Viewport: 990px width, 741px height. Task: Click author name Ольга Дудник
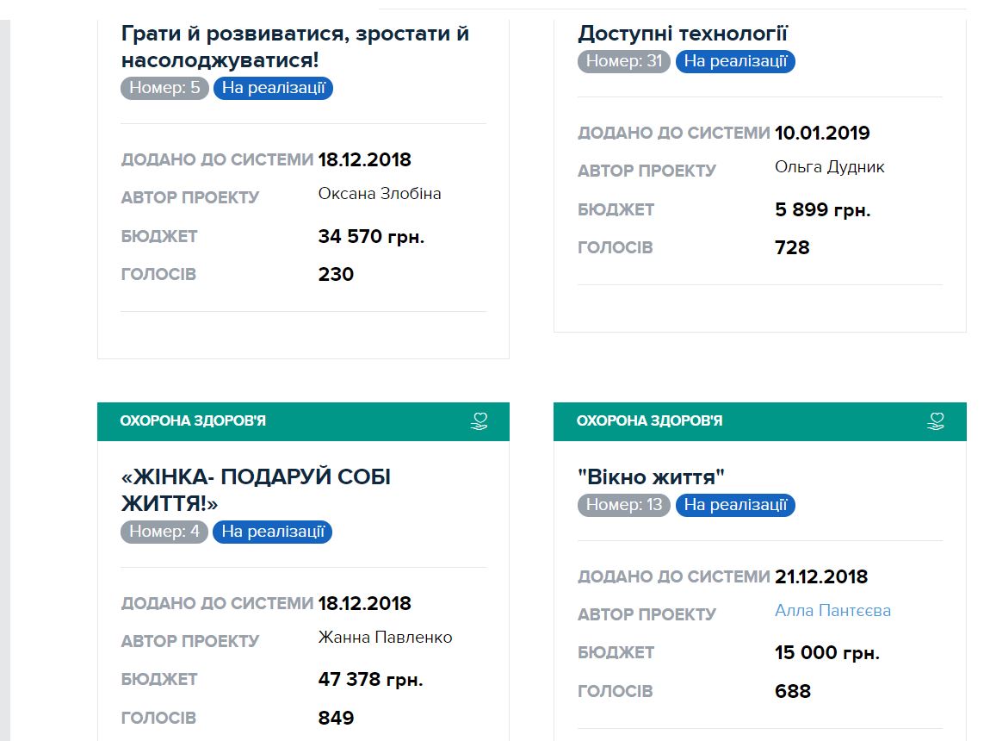[x=830, y=167]
